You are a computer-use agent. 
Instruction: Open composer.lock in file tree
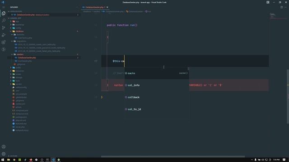pyautogui.click(x=22, y=114)
